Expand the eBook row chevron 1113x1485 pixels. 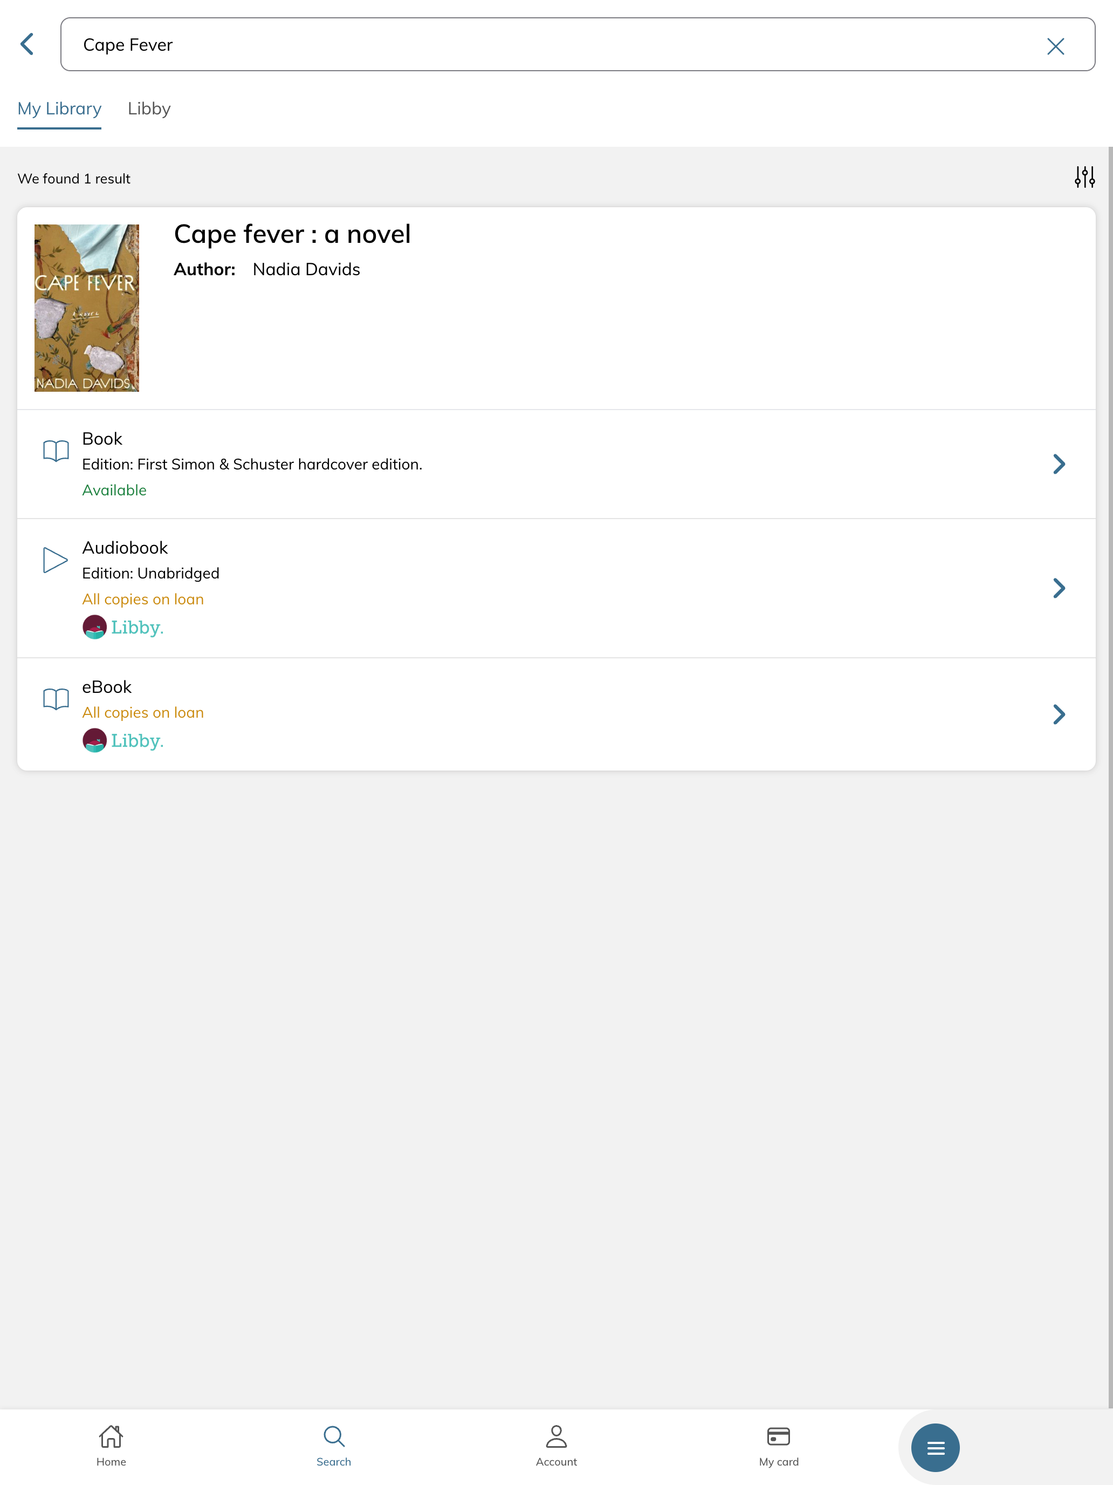click(x=1059, y=714)
